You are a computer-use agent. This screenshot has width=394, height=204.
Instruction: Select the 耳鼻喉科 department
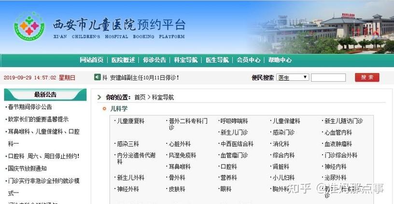pos(180,166)
